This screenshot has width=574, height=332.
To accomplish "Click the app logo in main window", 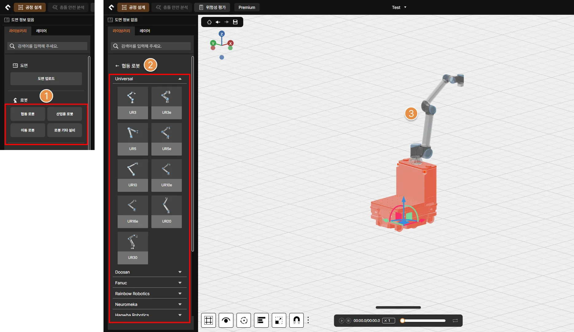I will coord(111,7).
